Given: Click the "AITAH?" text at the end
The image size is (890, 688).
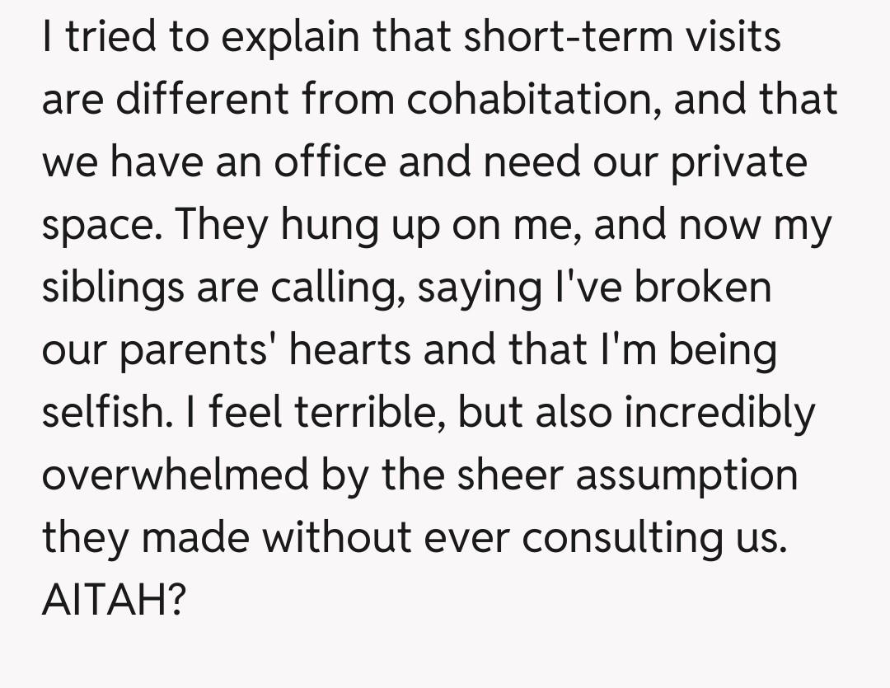Looking at the screenshot, I should pos(112,601).
